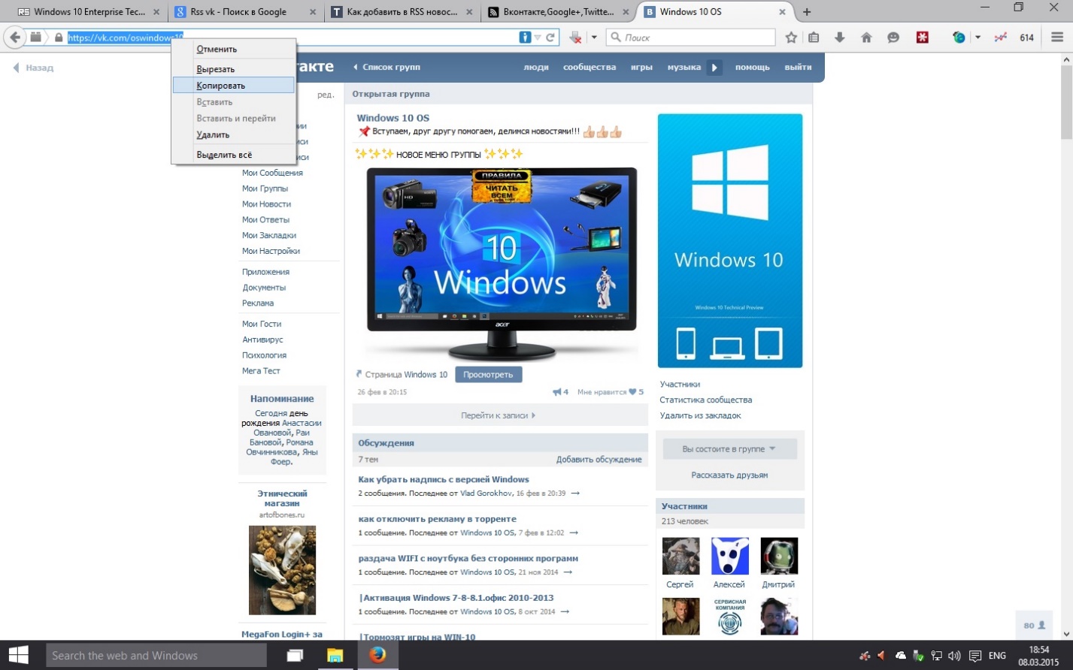Select 'Копировать' in context menu
Viewport: 1073px width, 670px height.
click(233, 86)
